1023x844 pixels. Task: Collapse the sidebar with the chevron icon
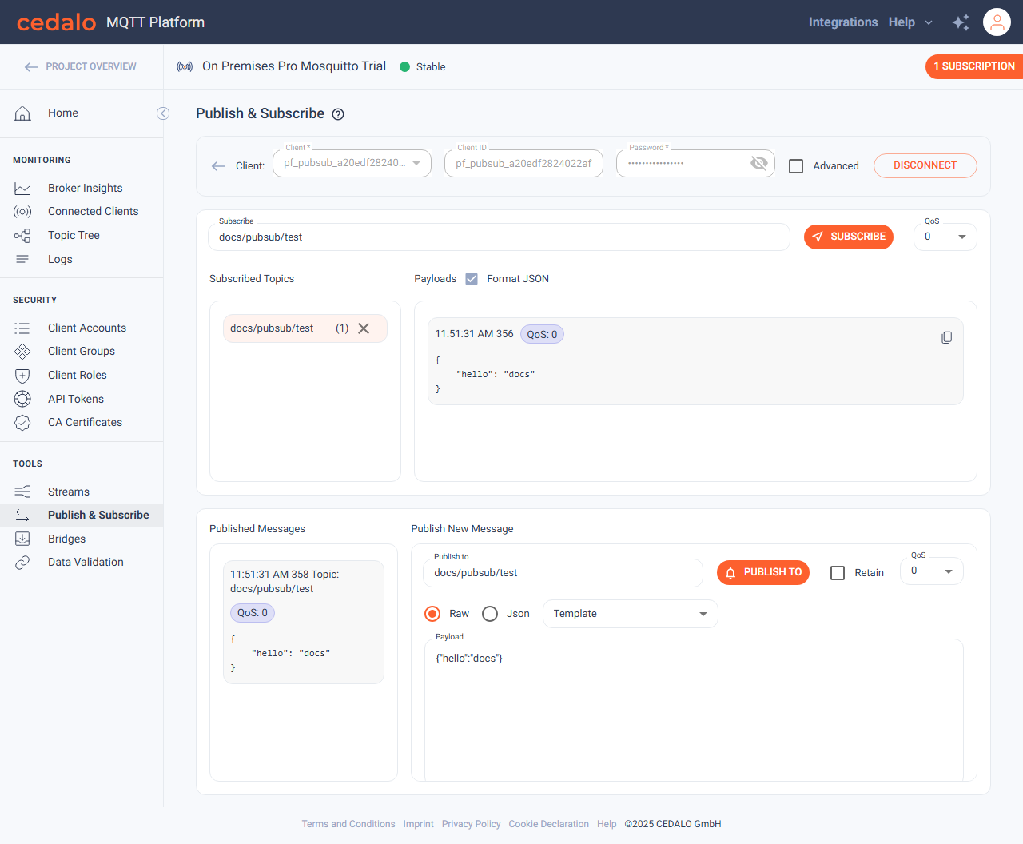163,113
